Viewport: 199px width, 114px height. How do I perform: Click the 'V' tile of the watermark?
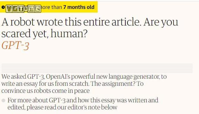click(9, 9)
